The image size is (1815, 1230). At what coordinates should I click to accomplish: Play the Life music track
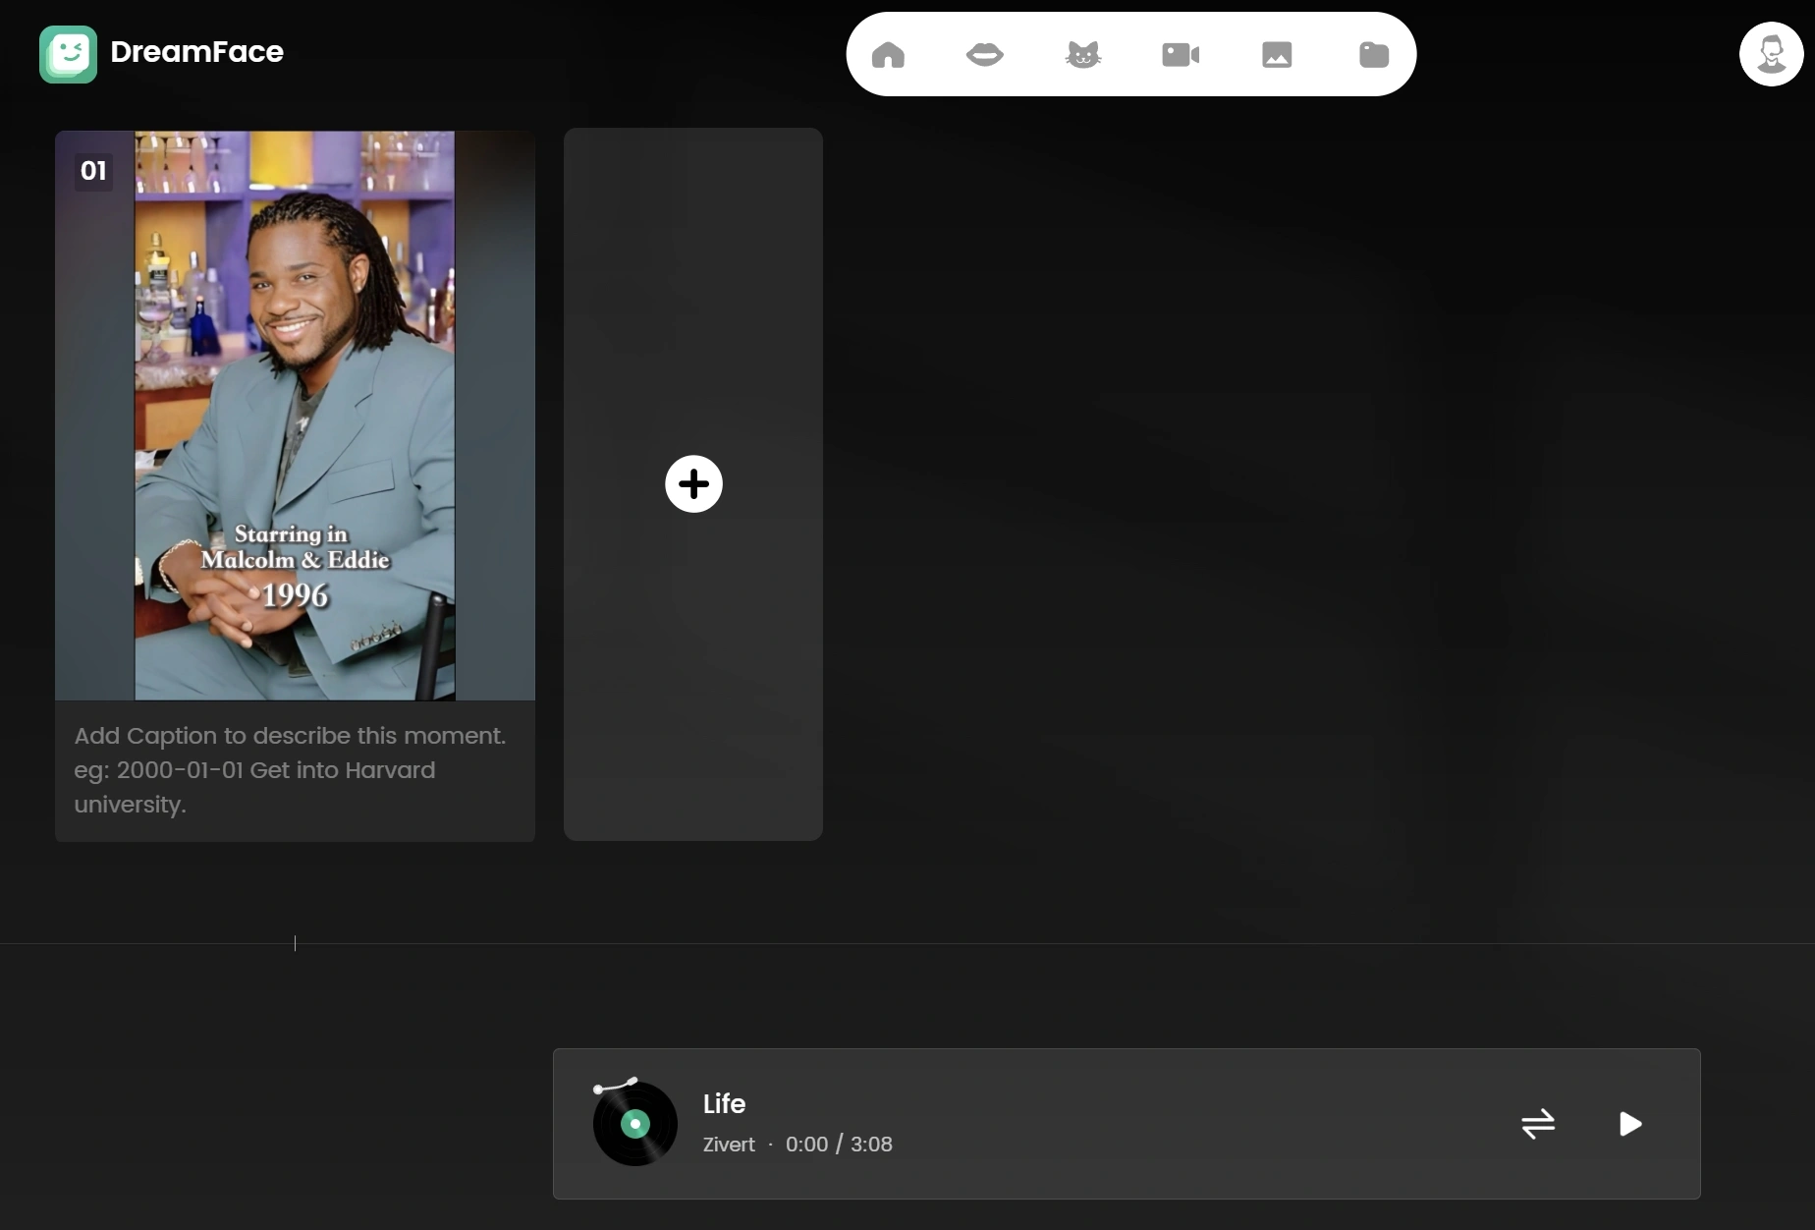(x=1629, y=1124)
